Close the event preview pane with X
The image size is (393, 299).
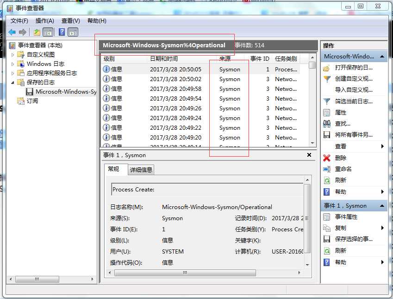[309, 155]
